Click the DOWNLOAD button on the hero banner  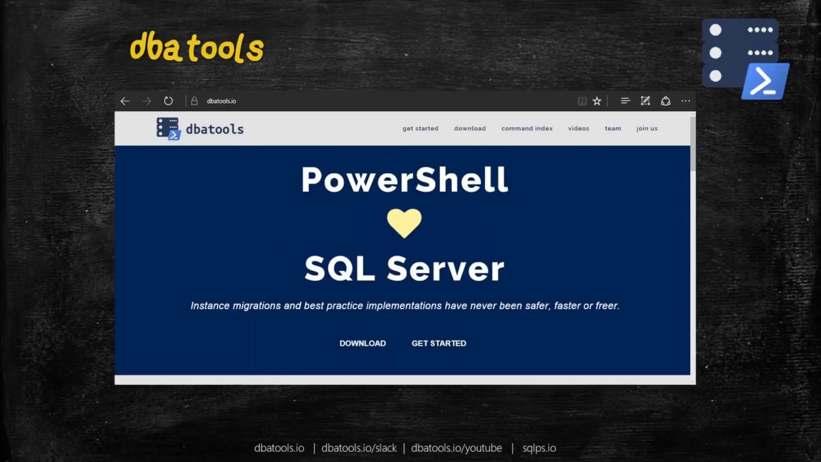click(362, 343)
